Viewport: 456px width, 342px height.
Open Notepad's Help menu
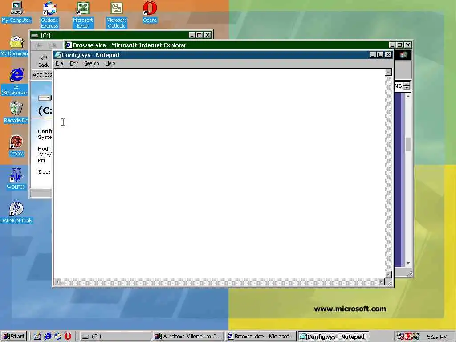[110, 63]
